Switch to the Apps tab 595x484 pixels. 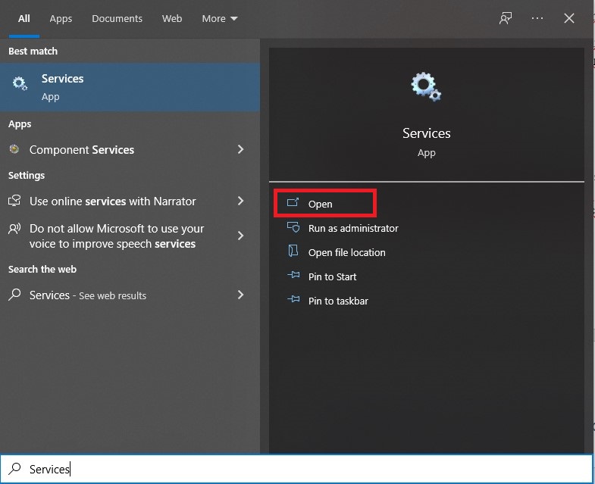(x=61, y=19)
